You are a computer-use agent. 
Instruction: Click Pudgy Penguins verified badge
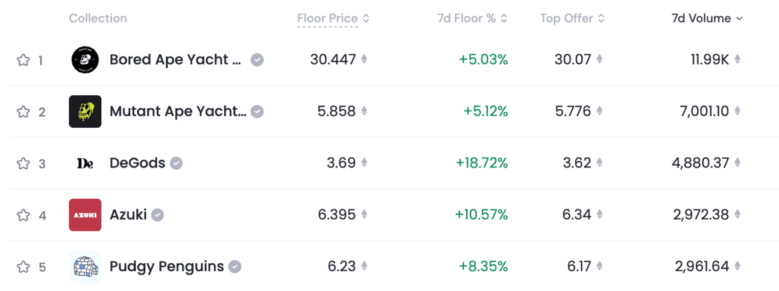[235, 267]
